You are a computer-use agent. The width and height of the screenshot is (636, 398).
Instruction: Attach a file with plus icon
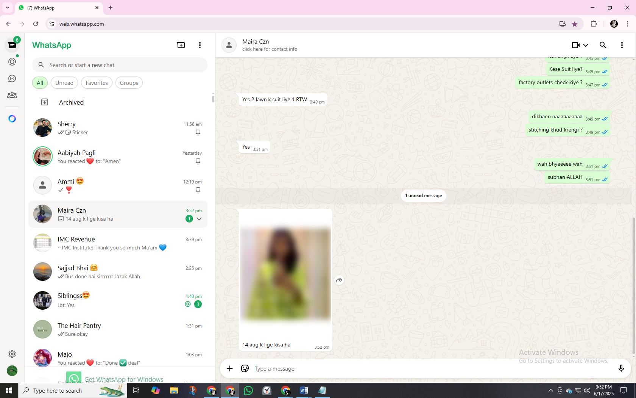230,368
